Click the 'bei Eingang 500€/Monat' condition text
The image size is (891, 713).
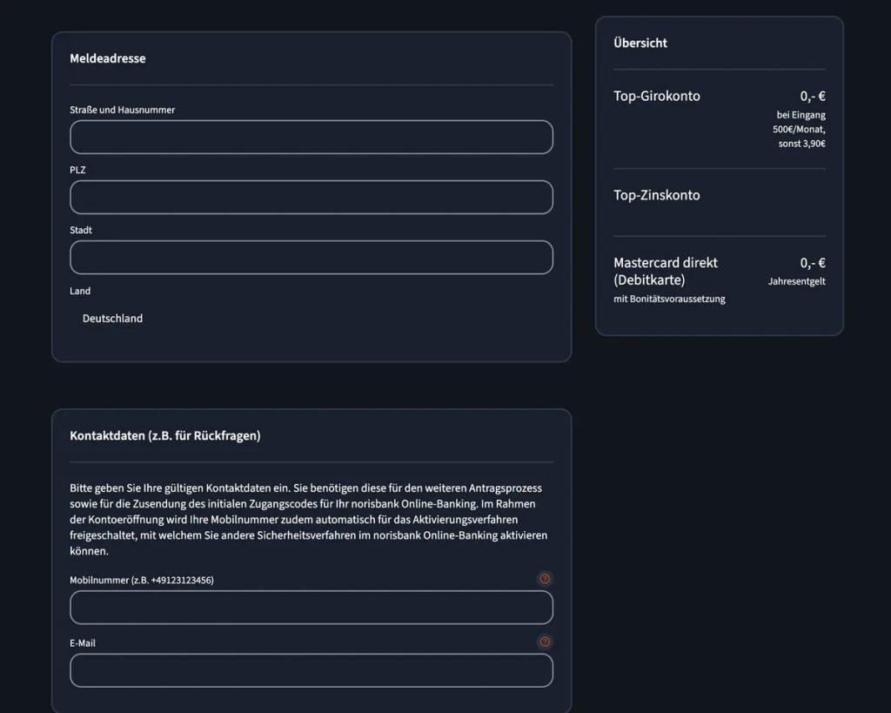[x=799, y=122]
